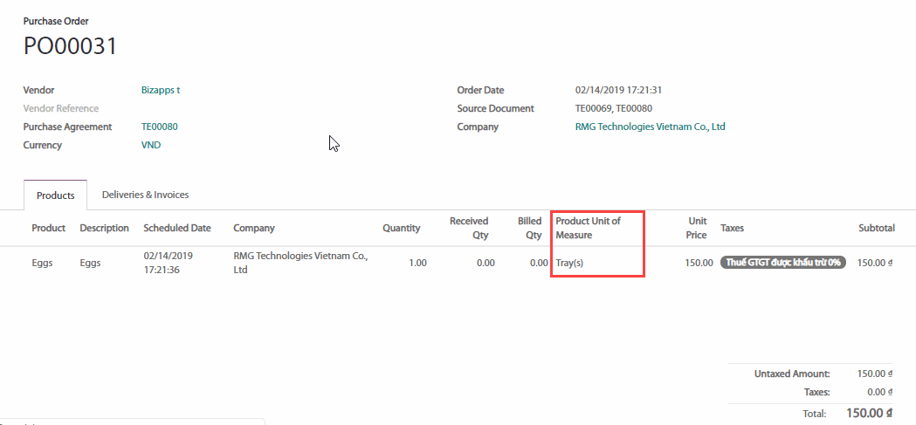Screen dimensions: 916x425
Task: Select the Products tab
Action: tap(56, 195)
